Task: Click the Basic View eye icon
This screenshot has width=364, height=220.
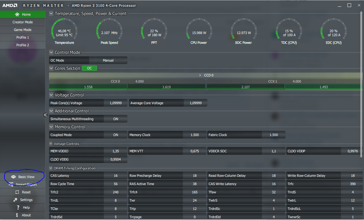Action: pyautogui.click(x=13, y=177)
